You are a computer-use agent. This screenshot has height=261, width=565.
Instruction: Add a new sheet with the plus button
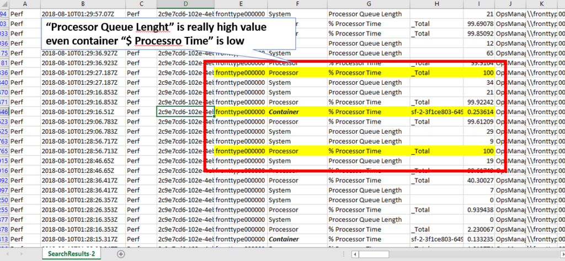coord(121,254)
